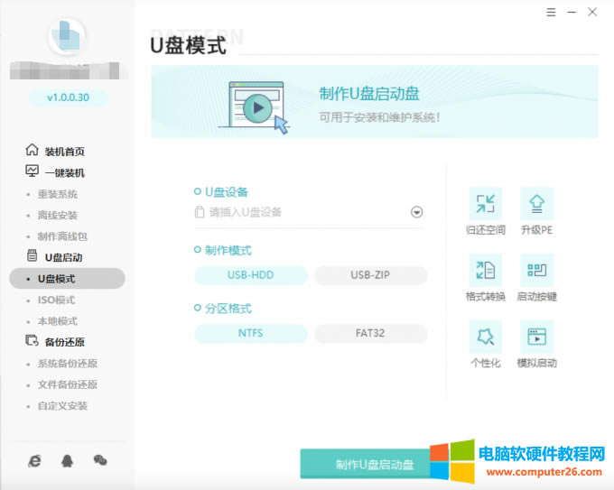Switch to 本地模式
Screen dimensions: 614x490
[x=58, y=321]
